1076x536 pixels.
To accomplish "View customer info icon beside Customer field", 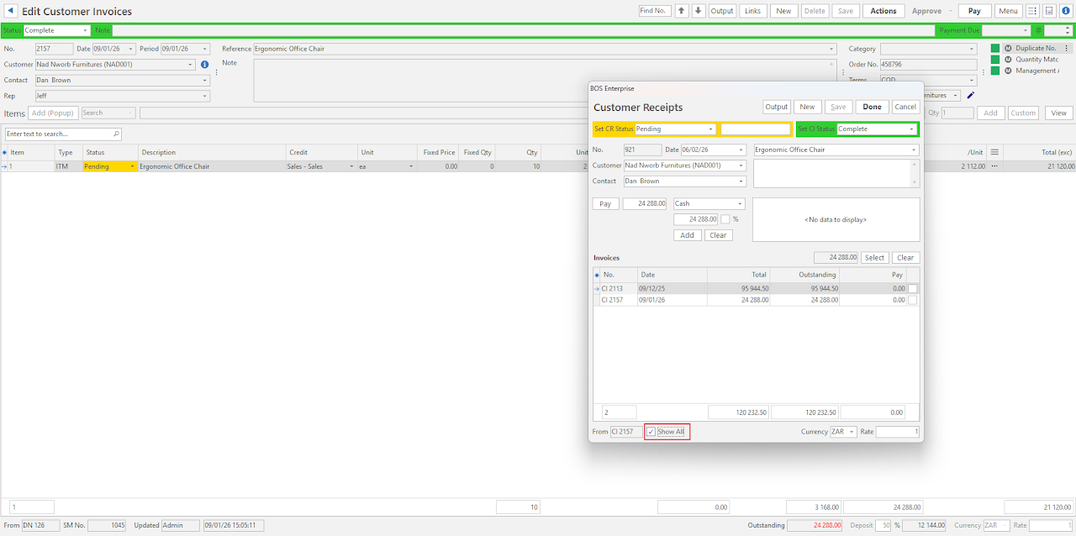I will click(x=204, y=65).
